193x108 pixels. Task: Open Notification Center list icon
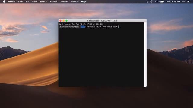(188, 2)
